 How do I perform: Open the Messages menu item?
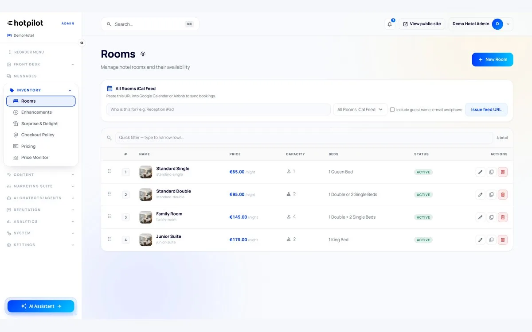(41, 76)
